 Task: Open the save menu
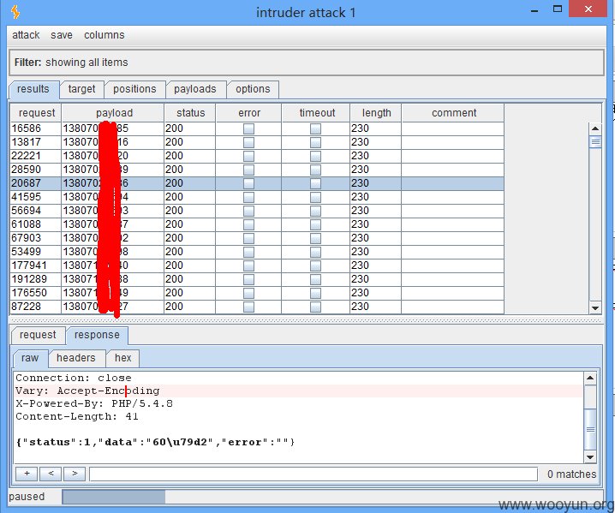[x=62, y=35]
